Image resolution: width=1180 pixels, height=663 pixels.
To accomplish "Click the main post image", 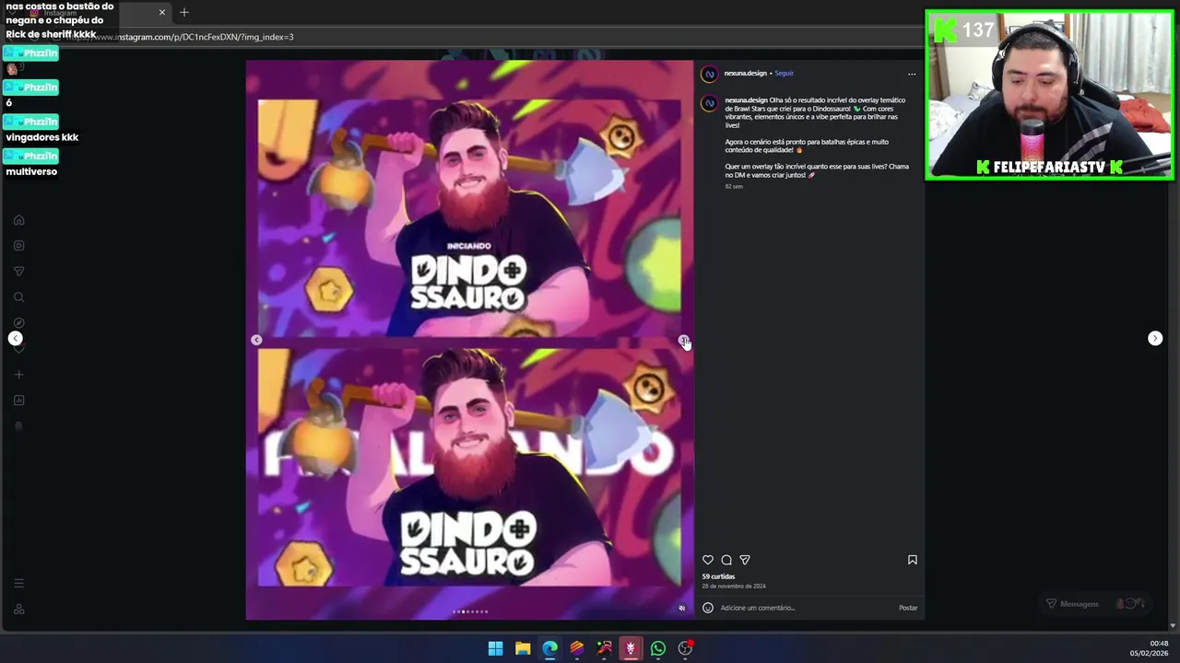I will pyautogui.click(x=469, y=340).
